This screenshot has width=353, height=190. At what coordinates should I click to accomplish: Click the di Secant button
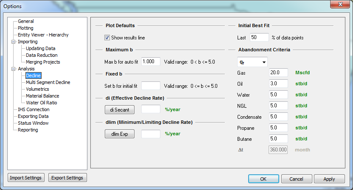(x=120, y=109)
